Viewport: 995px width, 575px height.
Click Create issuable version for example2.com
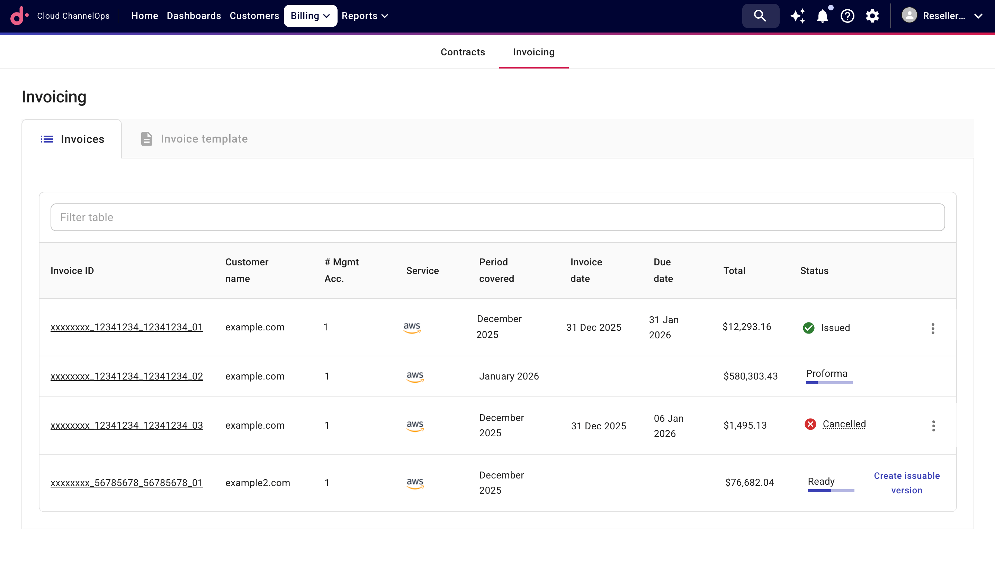907,483
